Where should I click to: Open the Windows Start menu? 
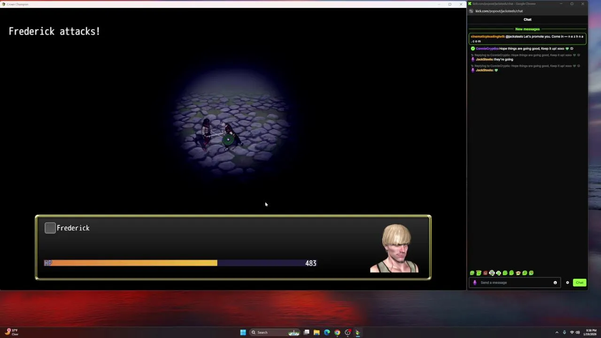coord(243,332)
